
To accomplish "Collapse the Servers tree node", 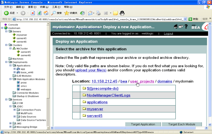I will click(6, 31).
